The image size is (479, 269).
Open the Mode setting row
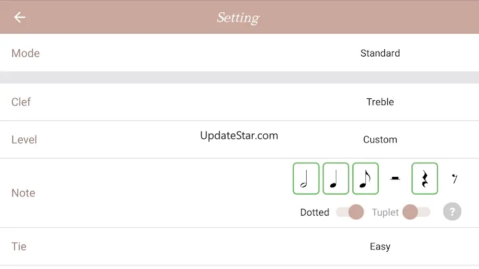tap(240, 53)
